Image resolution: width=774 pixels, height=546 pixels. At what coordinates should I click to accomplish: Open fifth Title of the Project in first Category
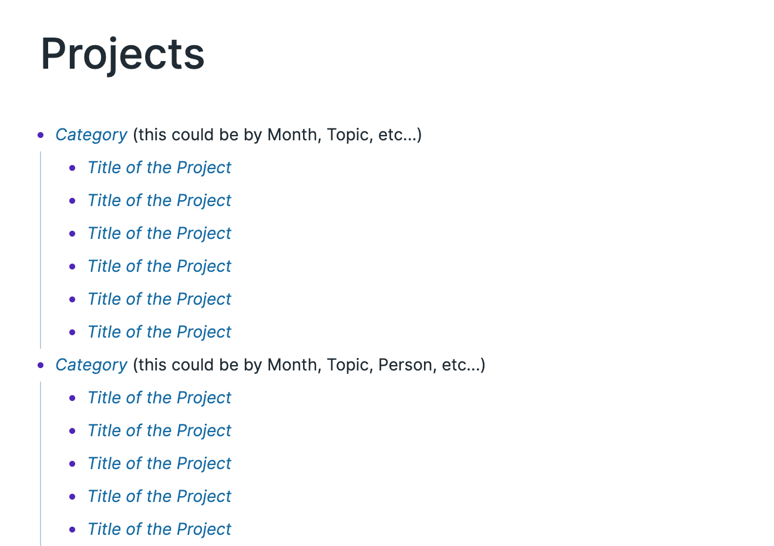[159, 299]
